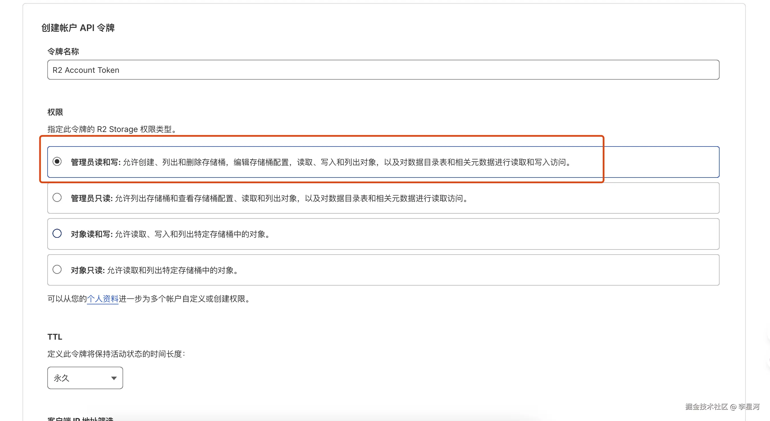Click the token name input field

(383, 70)
